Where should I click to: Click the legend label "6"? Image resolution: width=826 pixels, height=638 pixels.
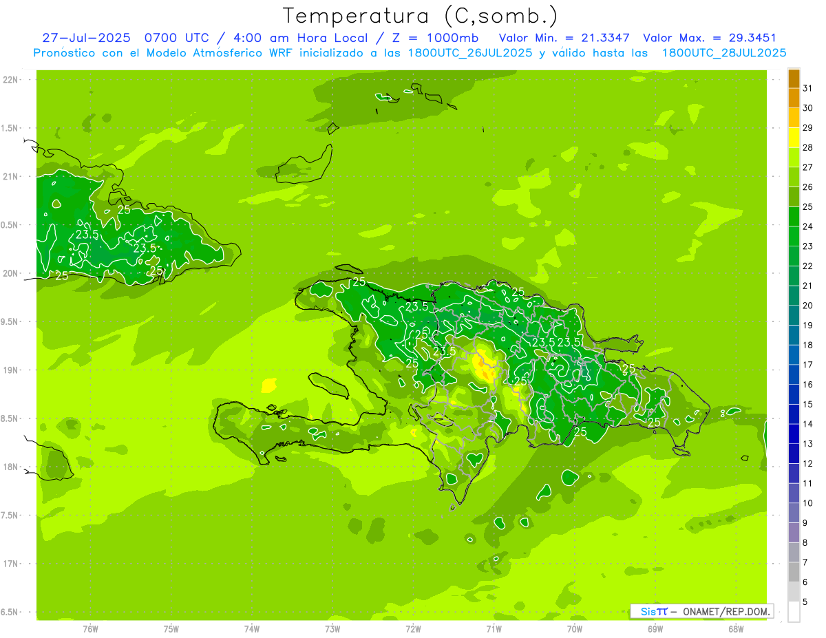(x=805, y=582)
